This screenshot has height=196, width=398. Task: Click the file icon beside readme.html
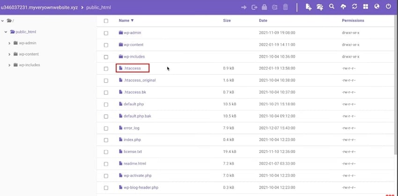click(x=121, y=163)
